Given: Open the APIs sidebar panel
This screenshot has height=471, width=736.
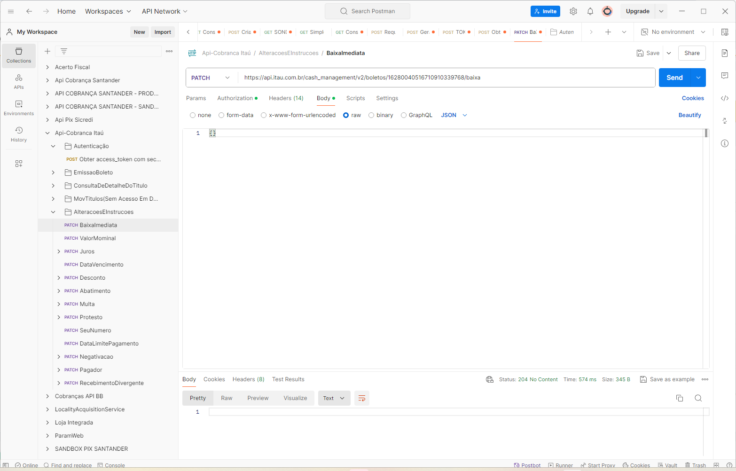Looking at the screenshot, I should click(19, 82).
